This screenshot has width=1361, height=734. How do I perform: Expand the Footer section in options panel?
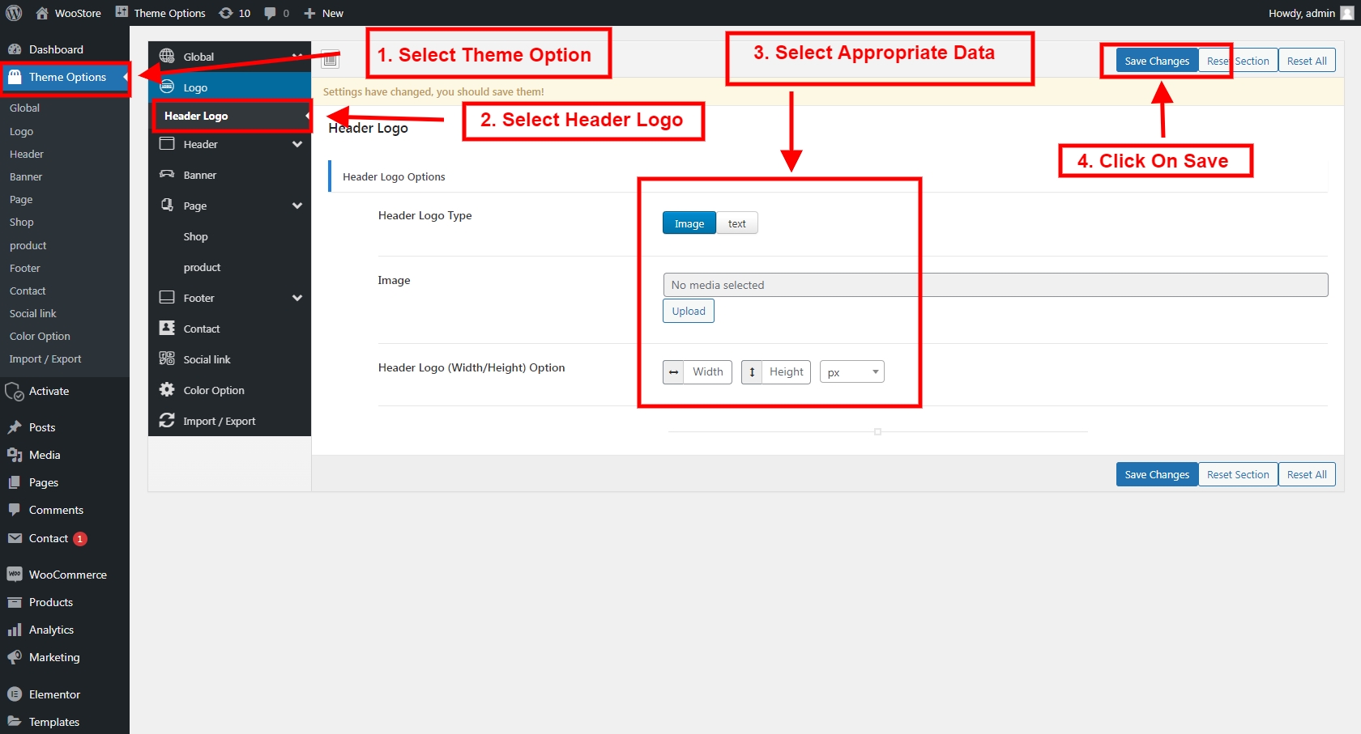pyautogui.click(x=297, y=298)
